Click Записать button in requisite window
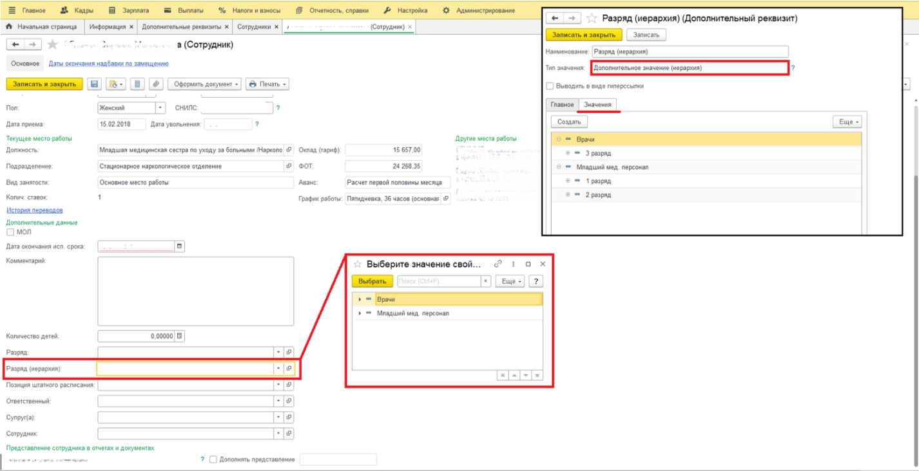This screenshot has height=471, width=919. tap(646, 35)
